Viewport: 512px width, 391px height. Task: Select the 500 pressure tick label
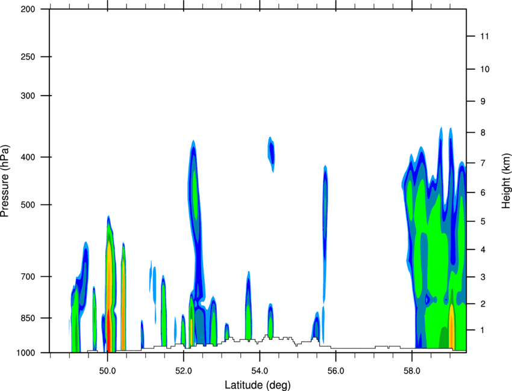pos(28,205)
